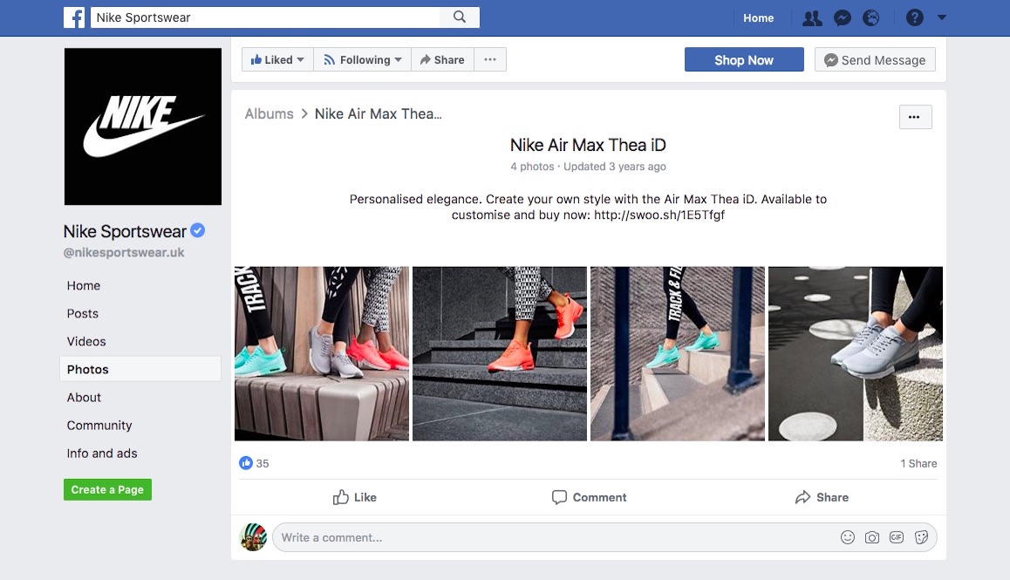The width and height of the screenshot is (1010, 580).
Task: Open the Friend Requests icon
Action: pos(812,18)
